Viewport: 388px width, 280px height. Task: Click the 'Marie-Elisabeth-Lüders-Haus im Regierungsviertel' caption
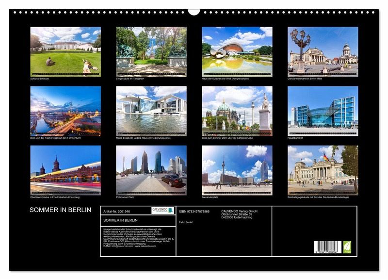click(x=143, y=138)
